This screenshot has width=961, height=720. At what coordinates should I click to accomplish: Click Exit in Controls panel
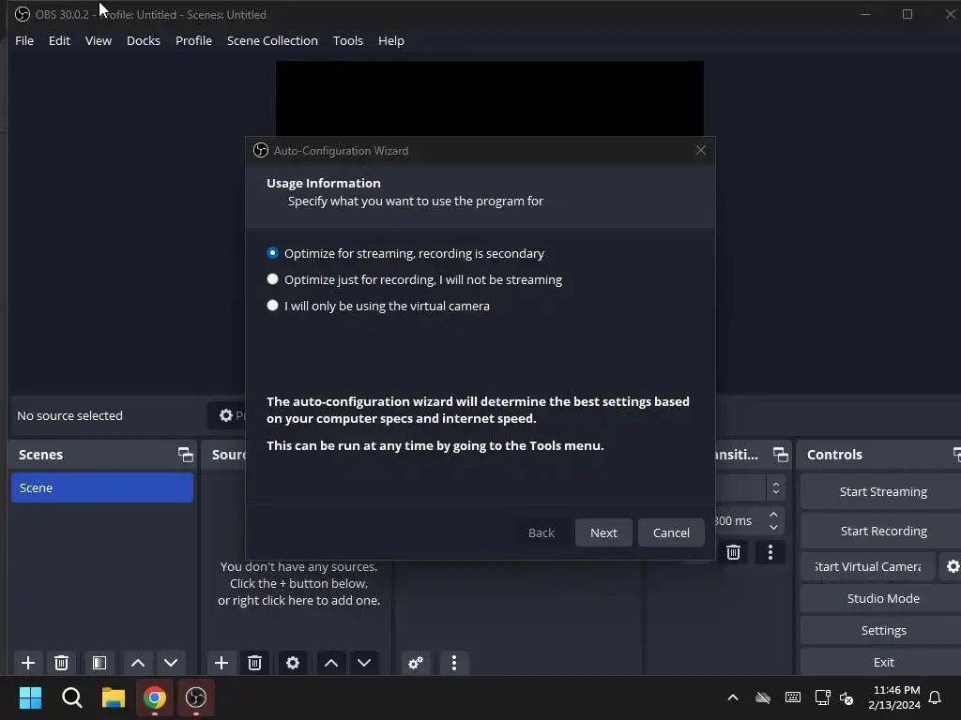click(882, 662)
